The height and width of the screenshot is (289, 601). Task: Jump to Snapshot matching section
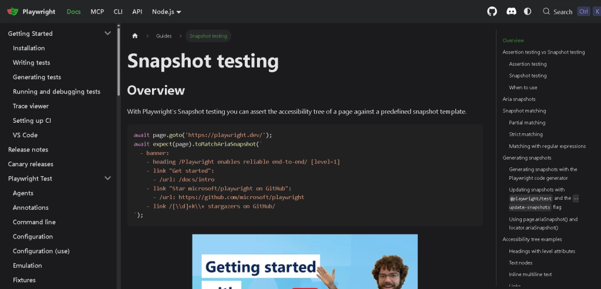pyautogui.click(x=524, y=111)
